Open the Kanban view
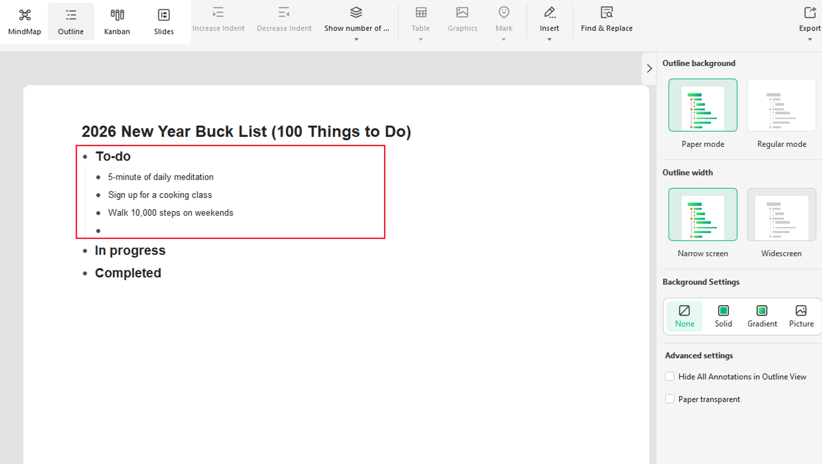This screenshot has width=822, height=464. point(117,22)
